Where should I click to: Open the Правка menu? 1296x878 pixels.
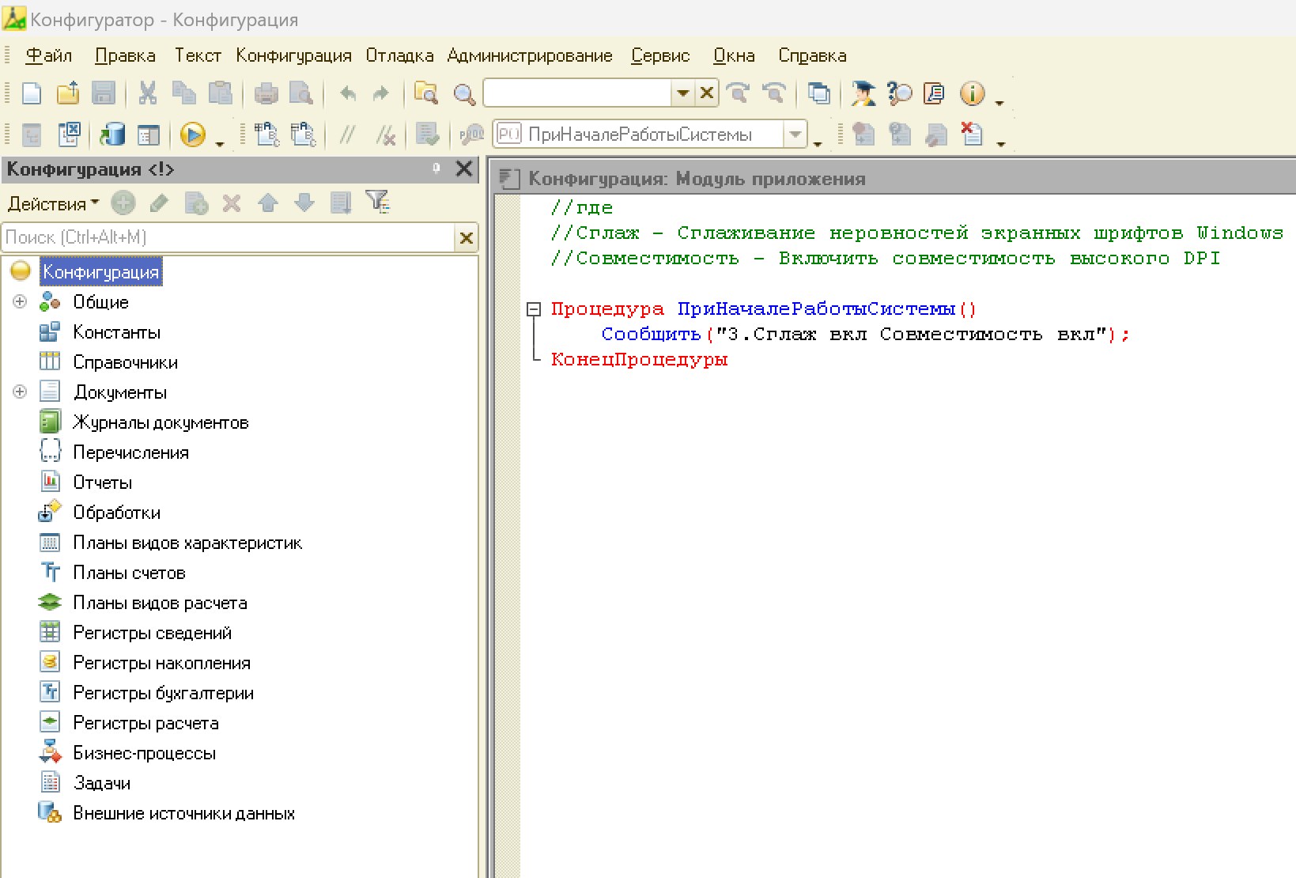click(125, 55)
